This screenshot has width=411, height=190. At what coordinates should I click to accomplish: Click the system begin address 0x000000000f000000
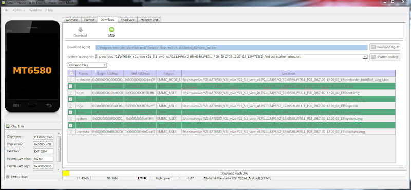pyautogui.click(x=108, y=119)
